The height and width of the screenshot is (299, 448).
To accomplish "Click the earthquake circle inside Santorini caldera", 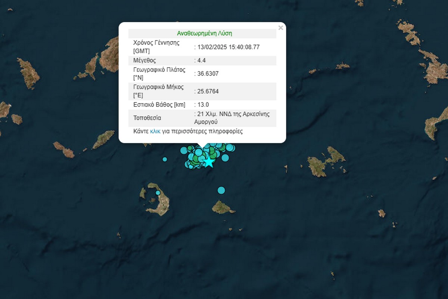I will pos(158,193).
